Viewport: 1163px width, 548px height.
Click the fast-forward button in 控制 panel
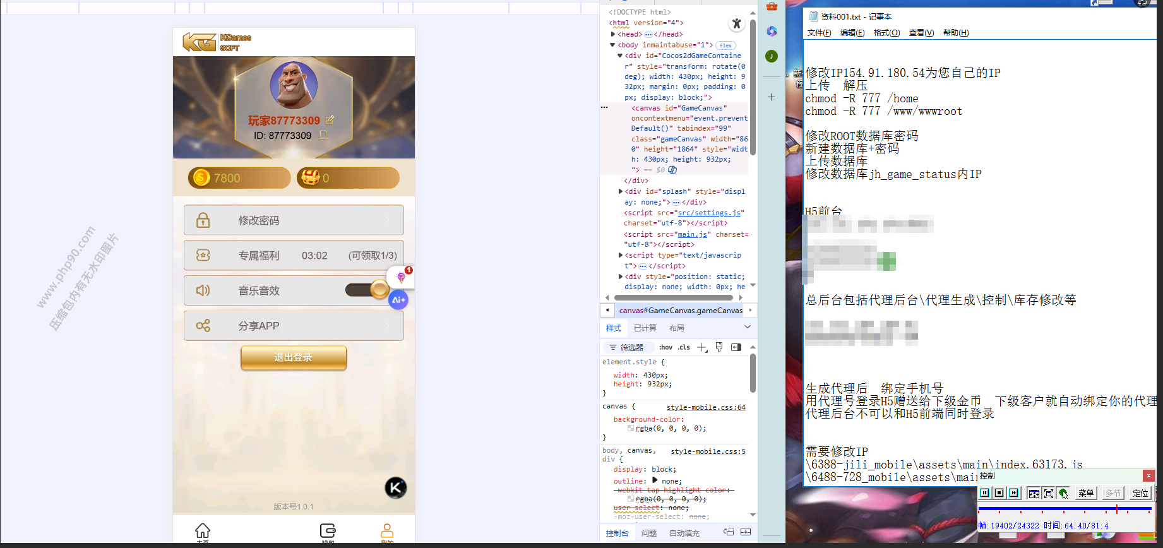pos(1014,493)
